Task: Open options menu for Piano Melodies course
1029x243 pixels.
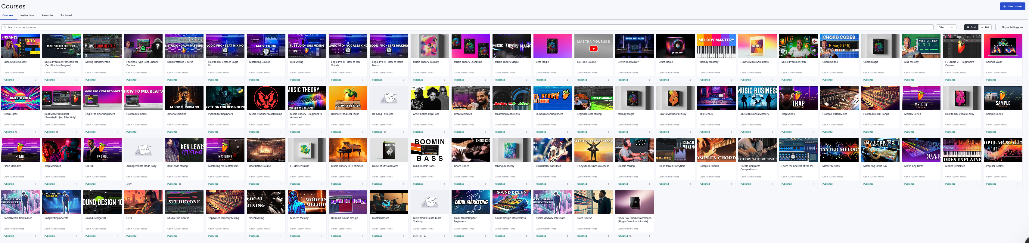Action: click(35, 184)
